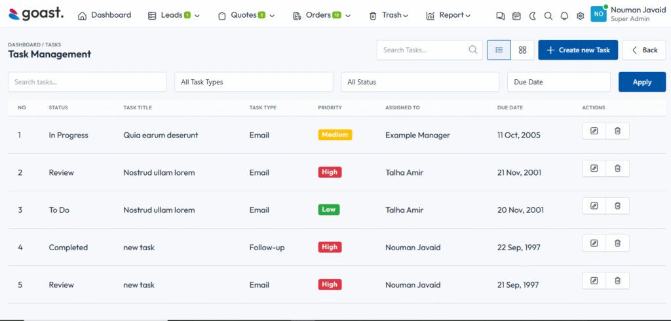Viewport: 671px width, 321px height.
Task: Click the NO user avatar
Action: pos(599,14)
